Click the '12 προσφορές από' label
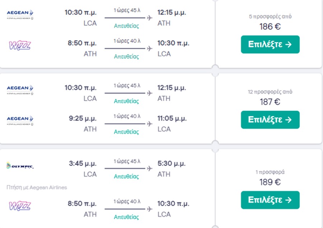323x228 pixels. coord(270,92)
